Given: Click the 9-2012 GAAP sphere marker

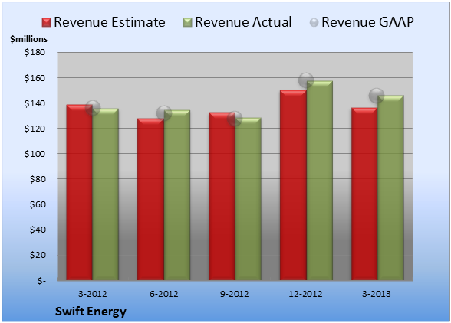Looking at the screenshot, I should [x=235, y=119].
